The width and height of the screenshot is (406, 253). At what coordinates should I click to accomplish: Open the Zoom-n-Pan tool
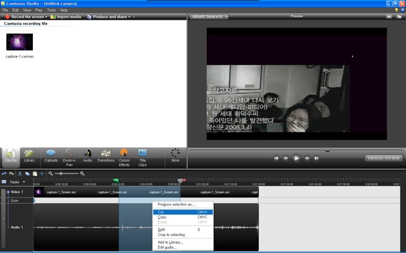pyautogui.click(x=69, y=157)
